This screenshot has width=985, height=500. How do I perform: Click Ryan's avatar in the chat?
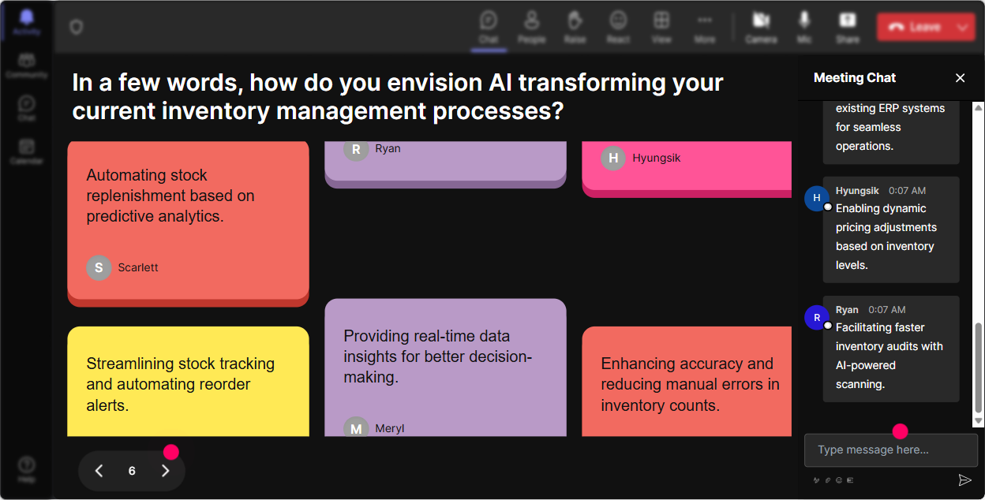pos(817,317)
